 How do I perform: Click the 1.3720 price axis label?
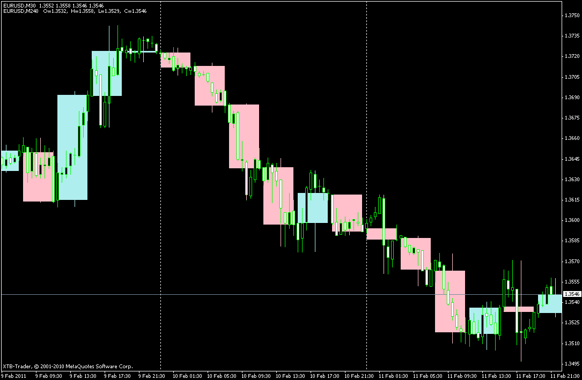tap(572, 56)
